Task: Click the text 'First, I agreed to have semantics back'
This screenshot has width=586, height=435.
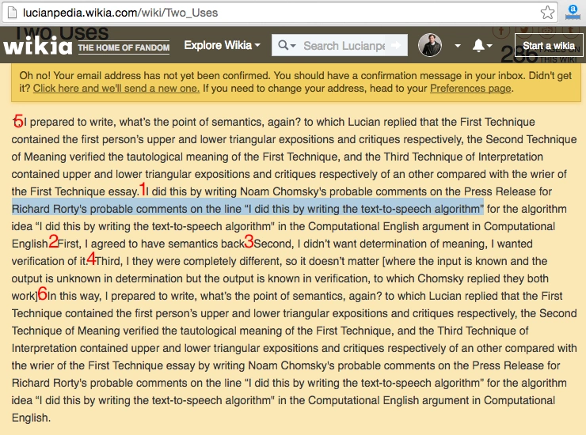Action: coord(151,244)
